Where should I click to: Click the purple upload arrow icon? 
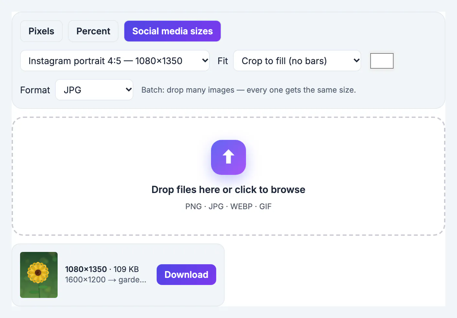coord(229,157)
